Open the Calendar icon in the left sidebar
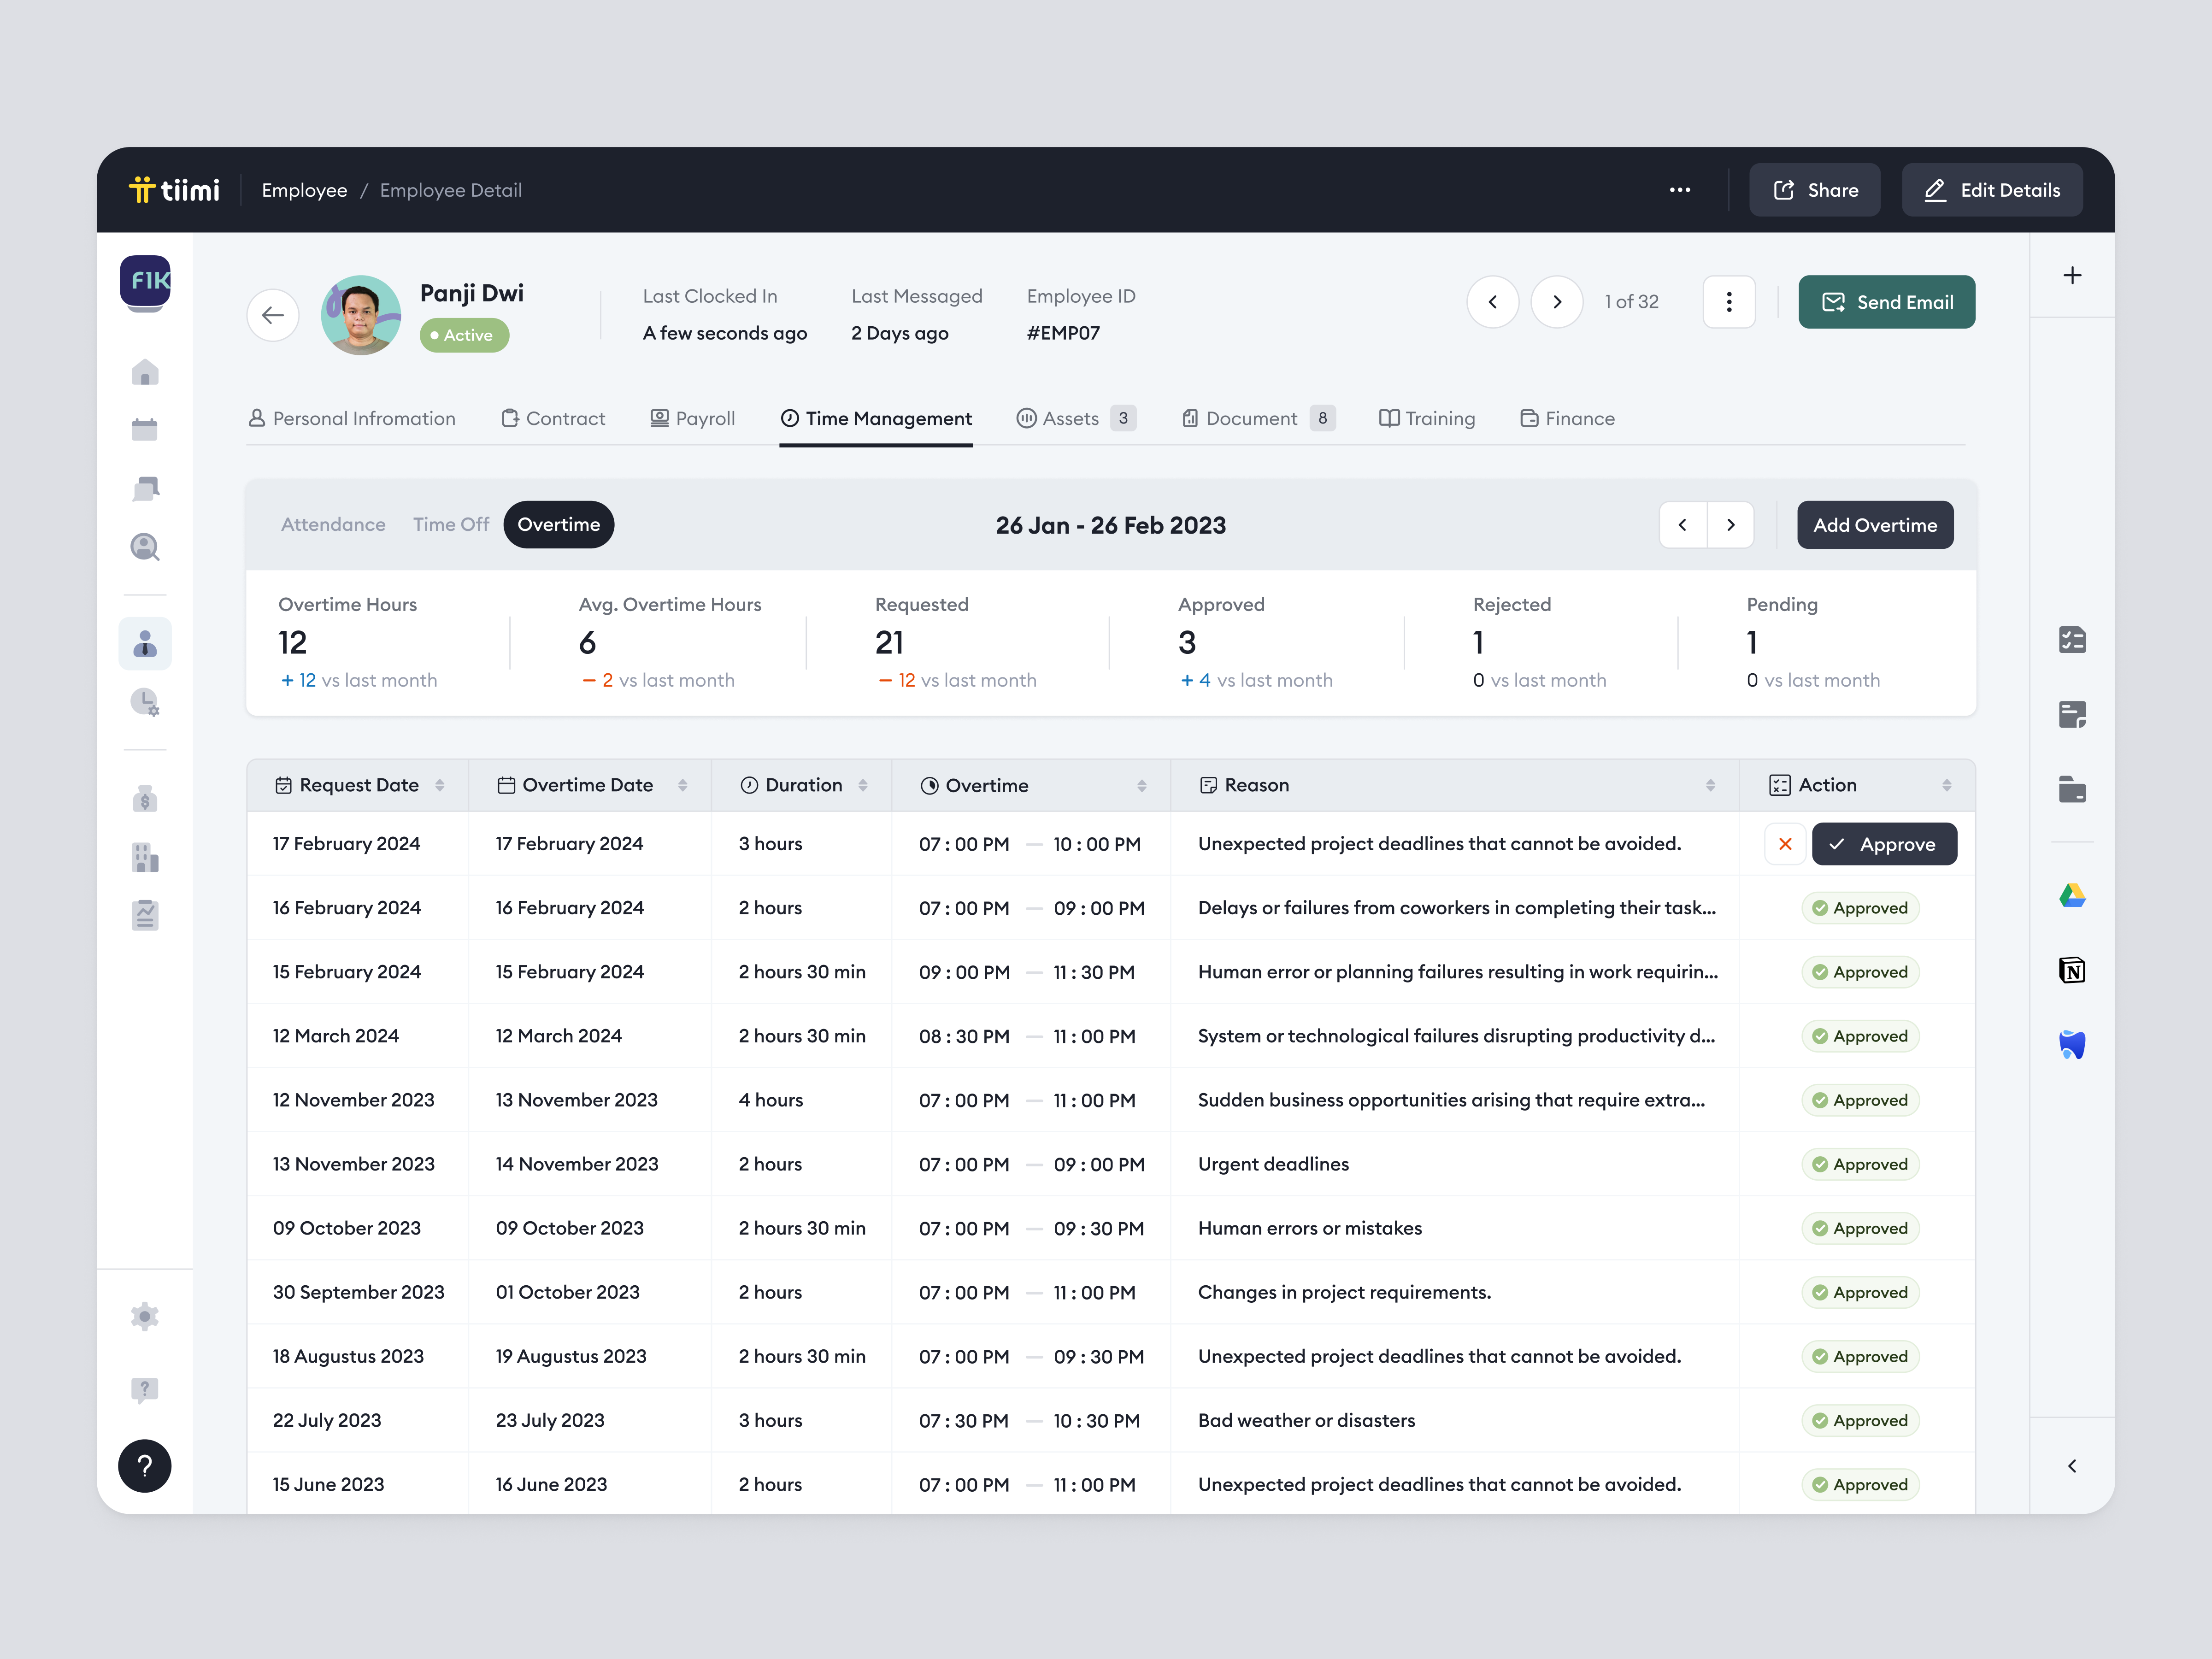The width and height of the screenshot is (2212, 1659). click(x=145, y=428)
